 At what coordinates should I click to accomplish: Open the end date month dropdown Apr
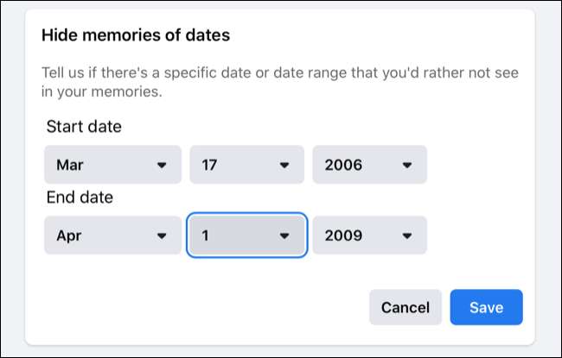112,236
